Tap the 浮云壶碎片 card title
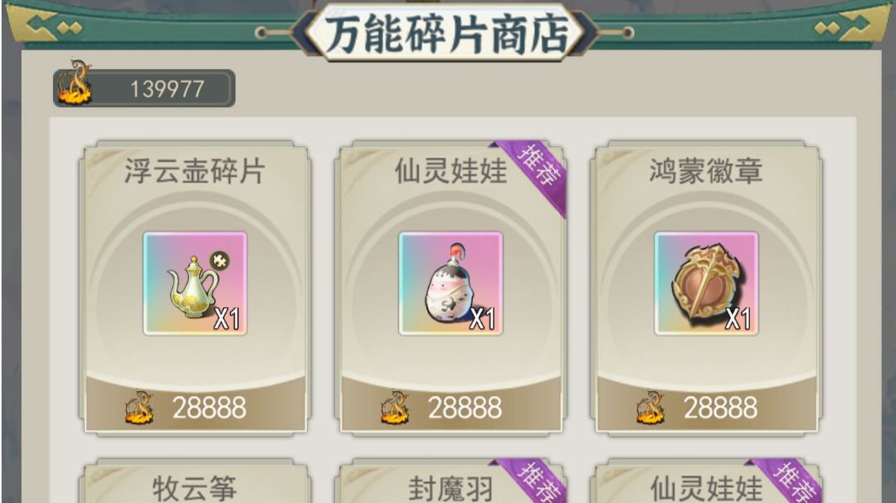 click(x=195, y=171)
